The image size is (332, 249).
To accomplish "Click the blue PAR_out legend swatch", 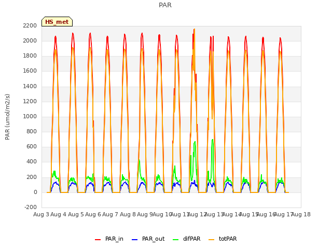I will (x=135, y=240).
